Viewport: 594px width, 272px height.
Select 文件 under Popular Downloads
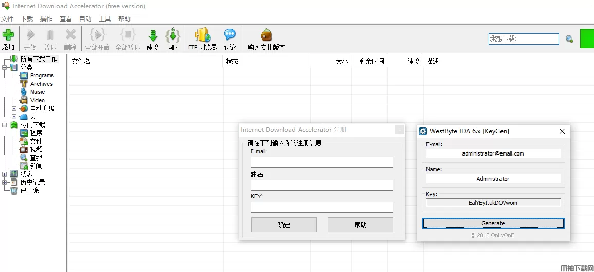(36, 142)
